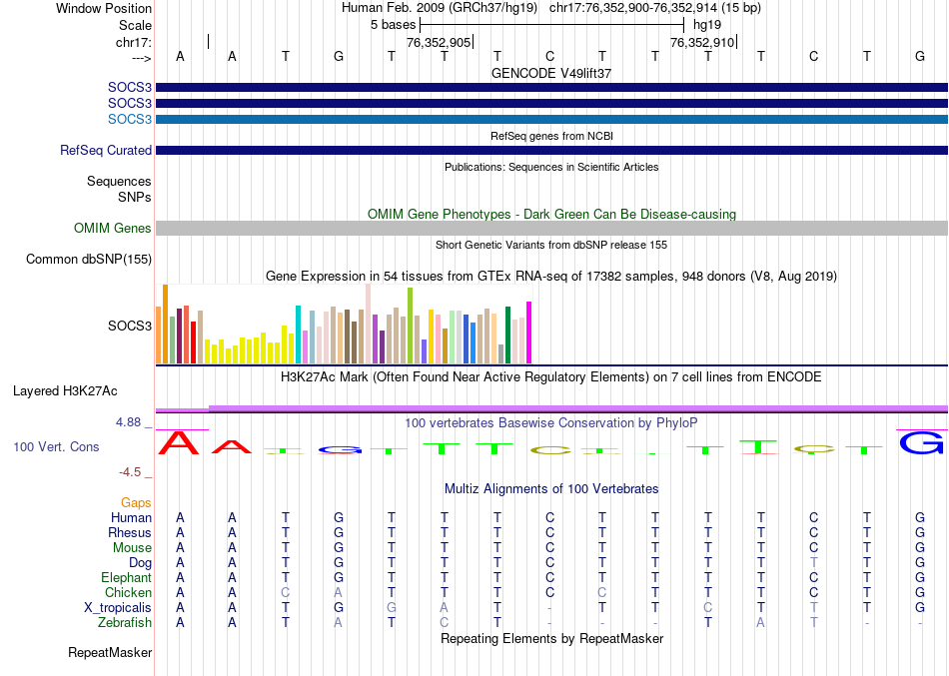Viewport: 949px width, 676px height.
Task: Click the Mouse alignment row label
Action: (132, 548)
